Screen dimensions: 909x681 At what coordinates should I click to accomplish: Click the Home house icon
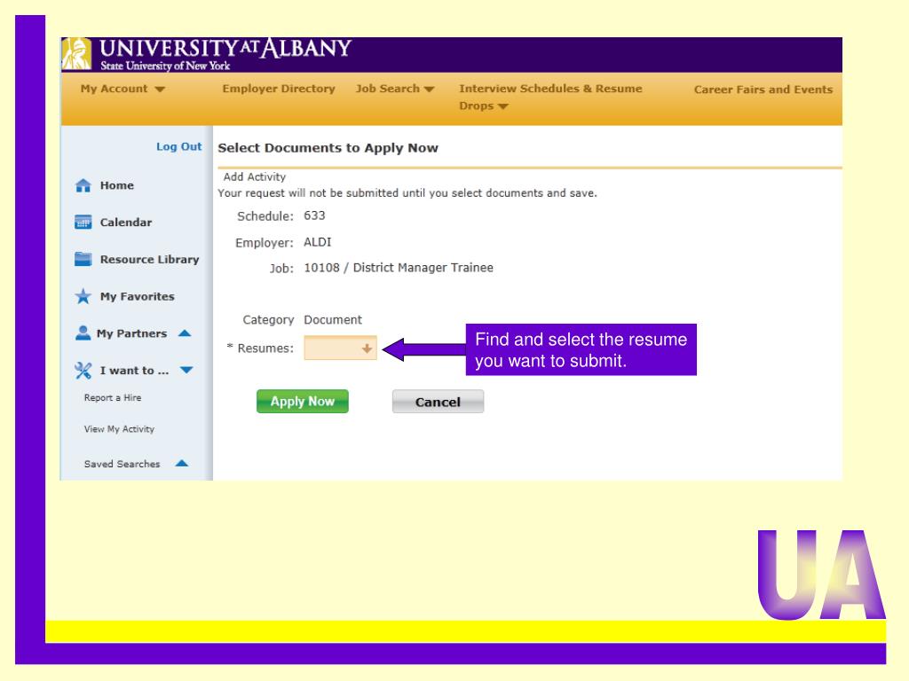(x=83, y=185)
